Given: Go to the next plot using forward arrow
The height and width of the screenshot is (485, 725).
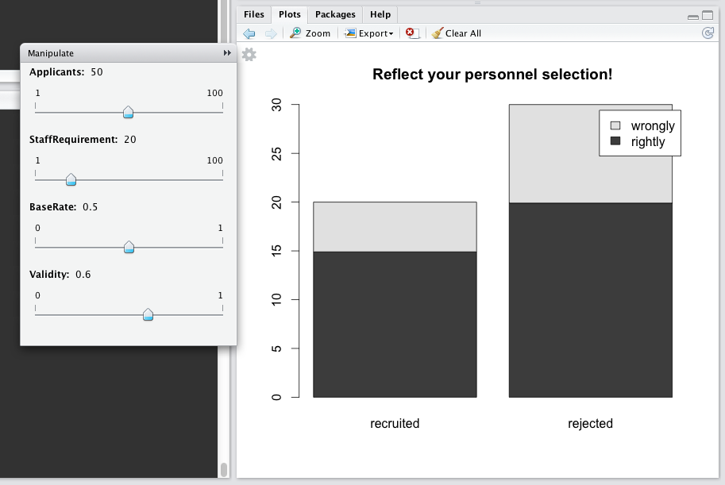Looking at the screenshot, I should tap(271, 33).
